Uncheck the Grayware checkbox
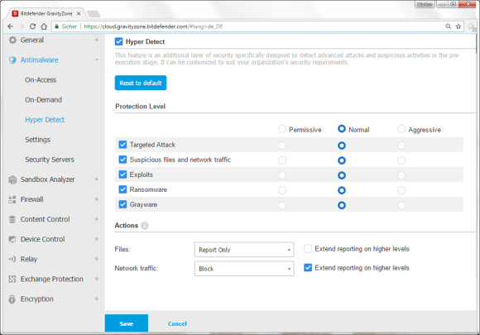The width and height of the screenshot is (480, 335). (122, 204)
